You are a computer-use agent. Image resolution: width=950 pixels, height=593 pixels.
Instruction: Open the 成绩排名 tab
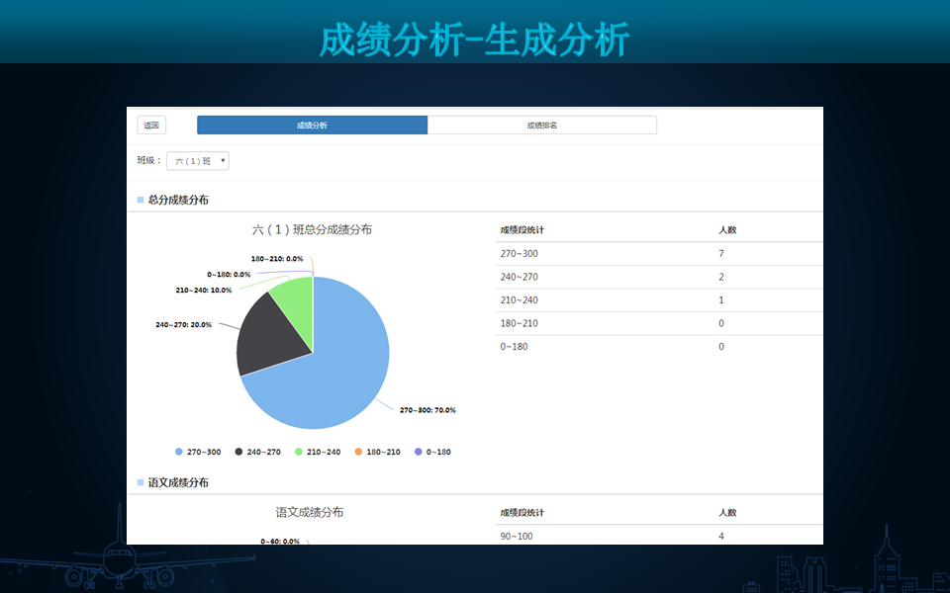[541, 126]
